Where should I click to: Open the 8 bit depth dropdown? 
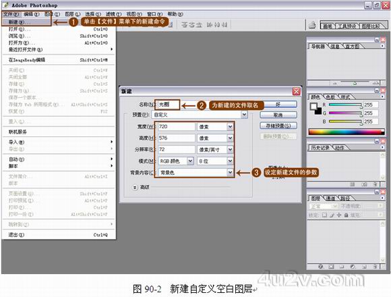click(230, 161)
